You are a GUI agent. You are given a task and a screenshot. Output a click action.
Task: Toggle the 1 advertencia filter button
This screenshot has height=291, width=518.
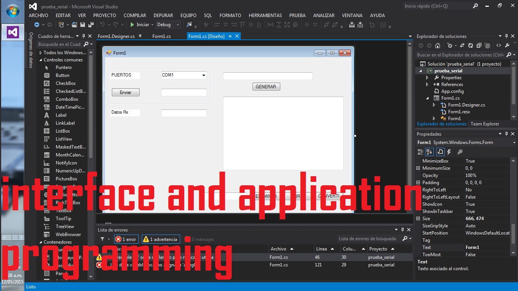point(161,239)
